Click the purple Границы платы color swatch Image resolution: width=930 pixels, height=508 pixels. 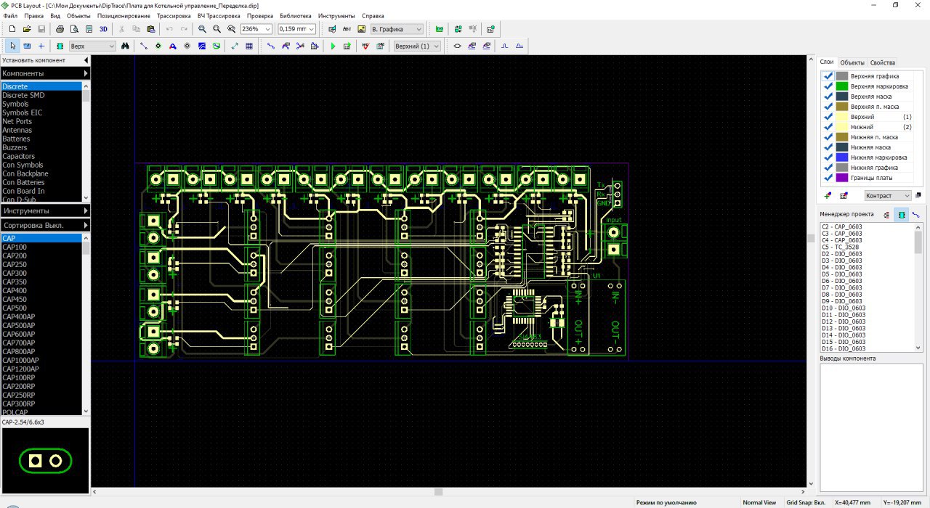tap(841, 177)
